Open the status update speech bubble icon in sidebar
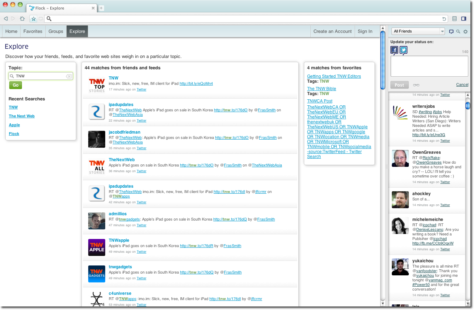Image resolution: width=474 pixels, height=310 pixels. pos(451,31)
